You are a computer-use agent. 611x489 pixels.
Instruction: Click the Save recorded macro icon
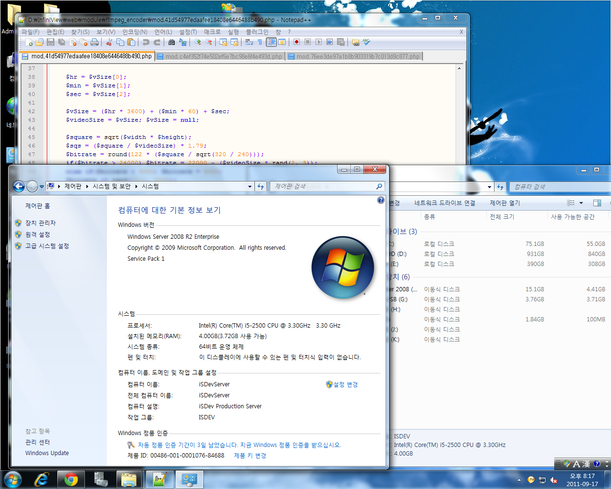(x=341, y=42)
